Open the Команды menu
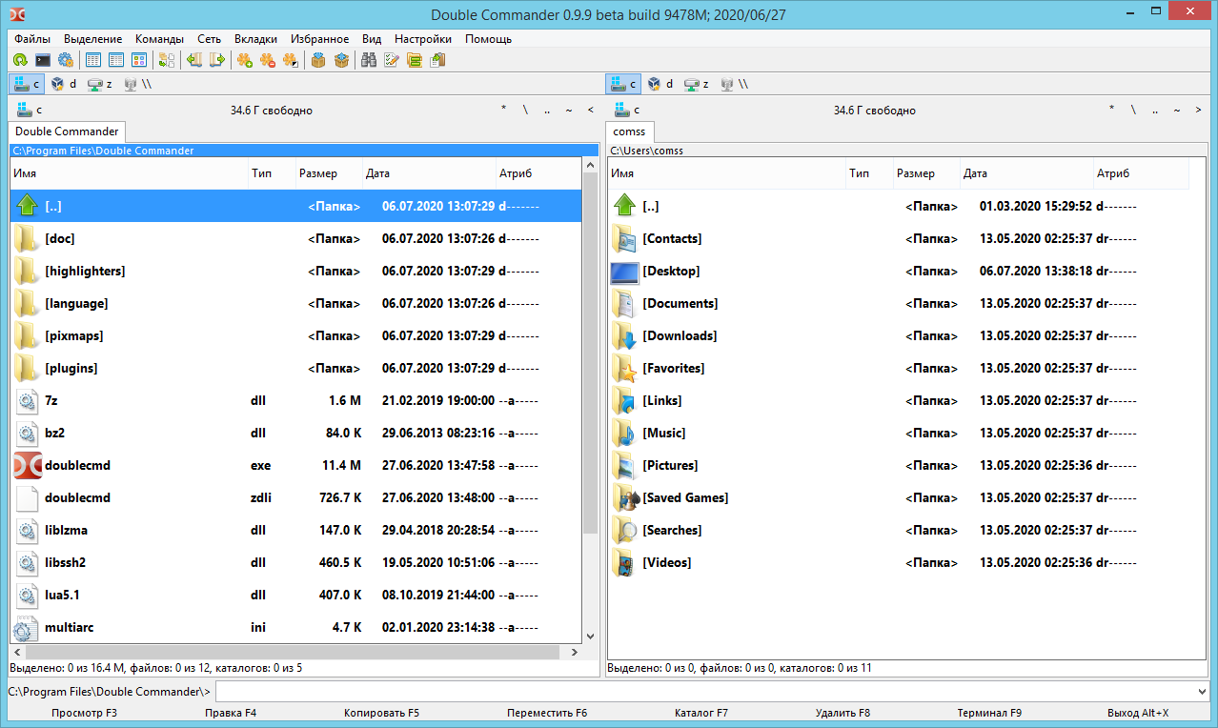The height and width of the screenshot is (728, 1218). click(x=160, y=39)
